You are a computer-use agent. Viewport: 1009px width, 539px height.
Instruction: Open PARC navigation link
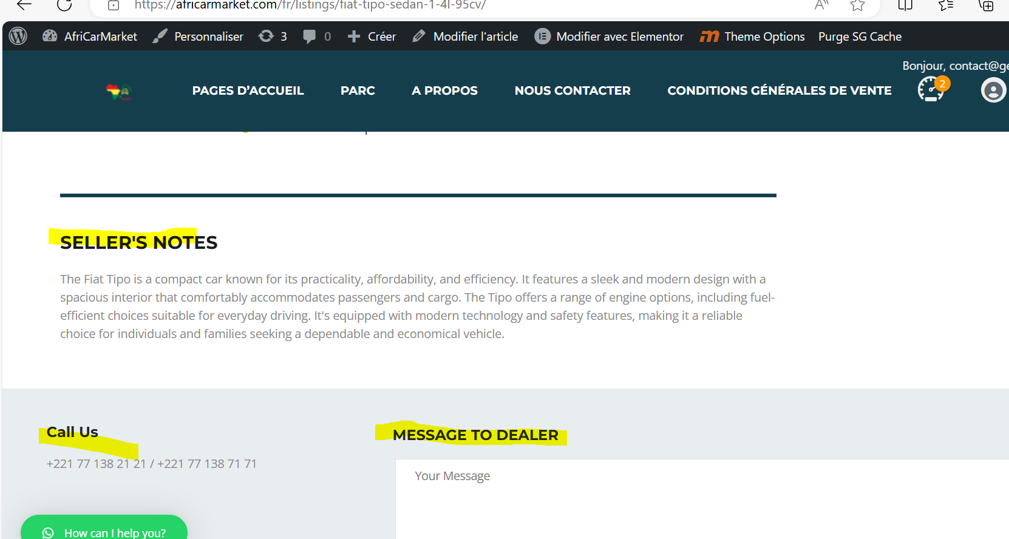point(358,90)
